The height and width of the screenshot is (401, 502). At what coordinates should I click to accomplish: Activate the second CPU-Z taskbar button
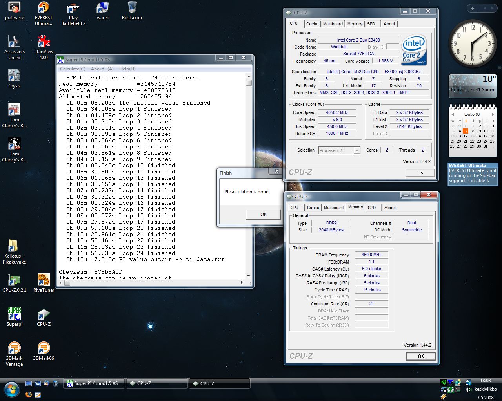(x=220, y=383)
